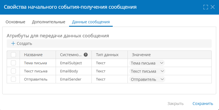Toggle the select-all header checkbox

(x=13, y=55)
